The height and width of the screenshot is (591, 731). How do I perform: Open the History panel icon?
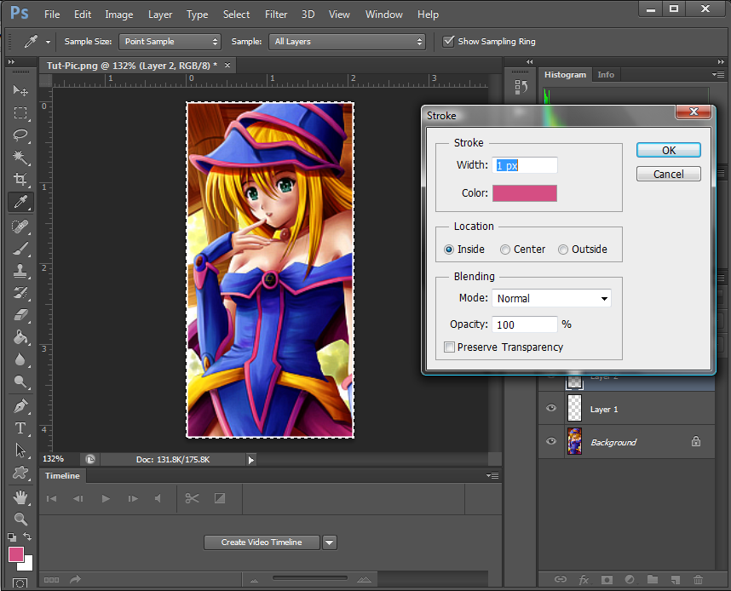(521, 87)
